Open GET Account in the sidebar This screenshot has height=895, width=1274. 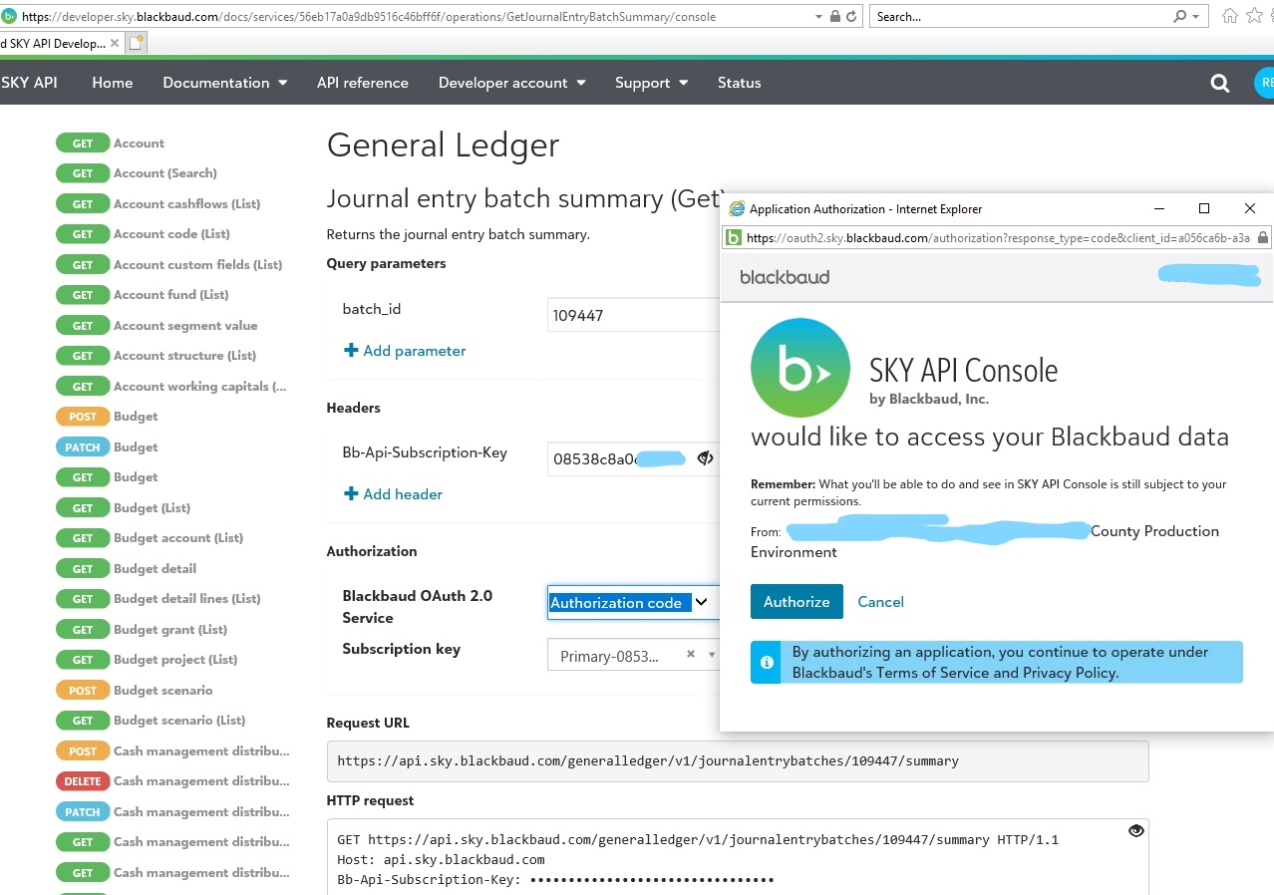(x=110, y=144)
